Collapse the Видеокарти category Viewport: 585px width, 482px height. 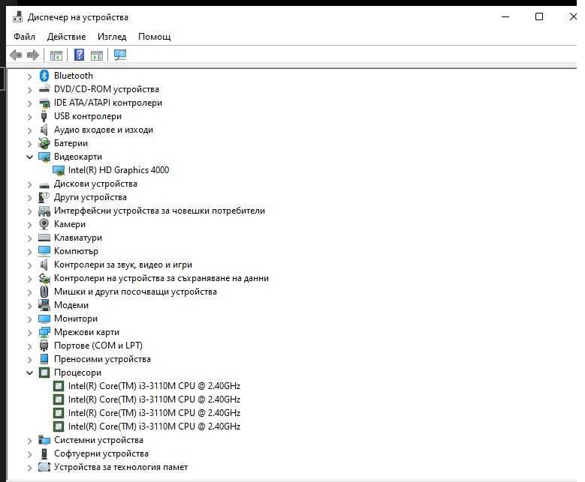tap(29, 157)
